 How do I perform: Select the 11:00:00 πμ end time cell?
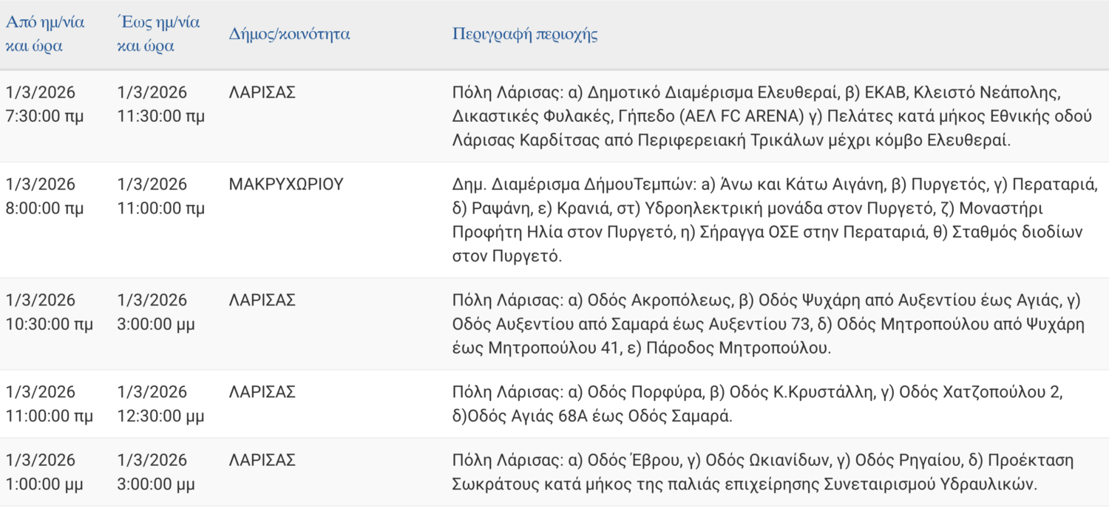coord(161,196)
